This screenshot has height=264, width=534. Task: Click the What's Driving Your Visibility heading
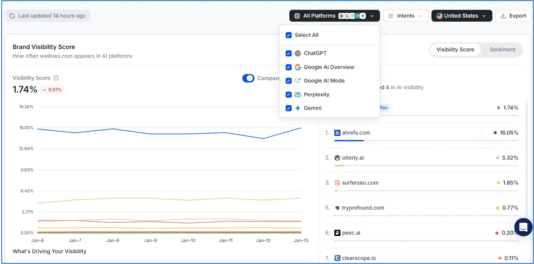pyautogui.click(x=49, y=251)
